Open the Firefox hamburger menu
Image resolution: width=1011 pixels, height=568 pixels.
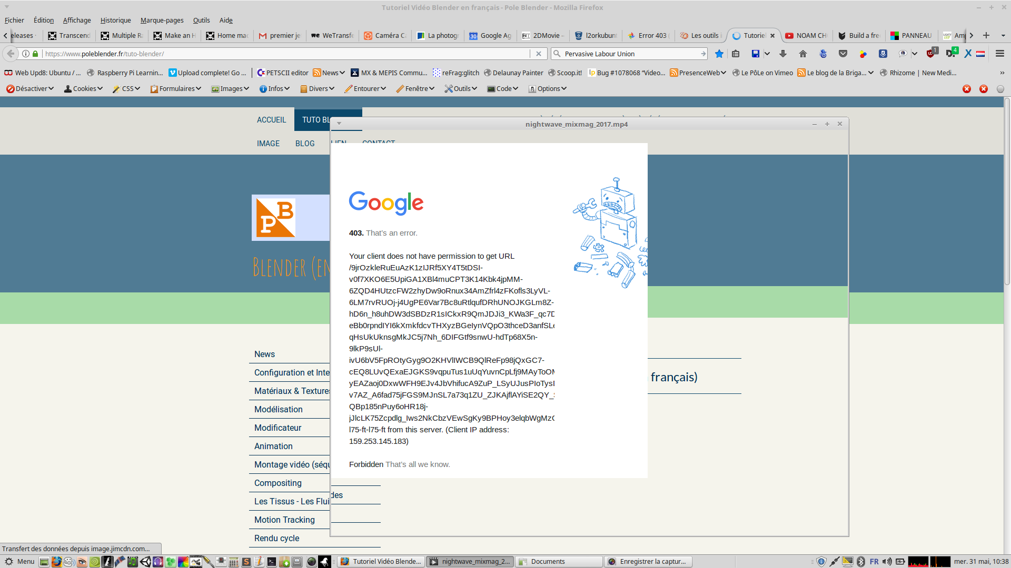(x=999, y=54)
